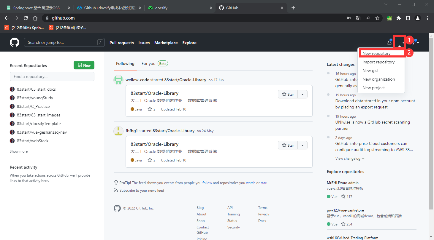Select New repository menu item
Viewport: 434px width, 240px height.
(381, 53)
